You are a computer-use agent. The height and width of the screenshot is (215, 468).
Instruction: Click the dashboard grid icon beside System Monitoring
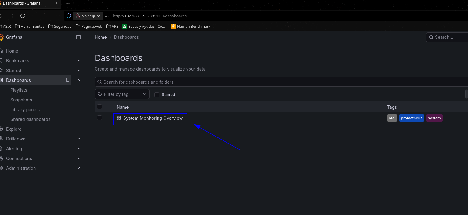[x=119, y=118]
